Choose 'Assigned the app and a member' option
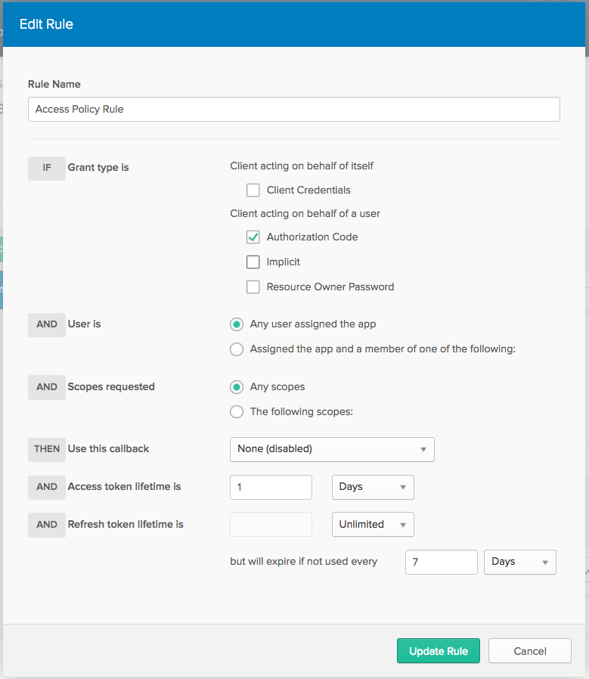The image size is (589, 679). (237, 349)
